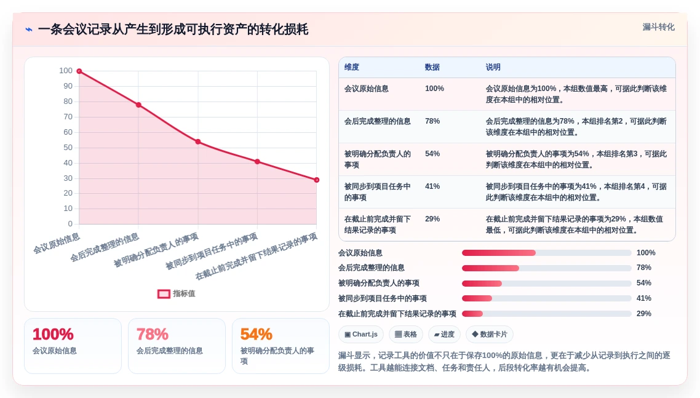Click the 会后完成整理的信息 table row name

(377, 121)
